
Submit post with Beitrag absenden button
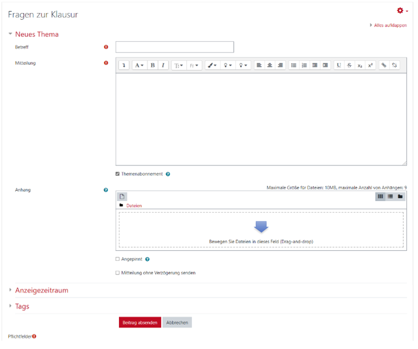[x=140, y=323]
